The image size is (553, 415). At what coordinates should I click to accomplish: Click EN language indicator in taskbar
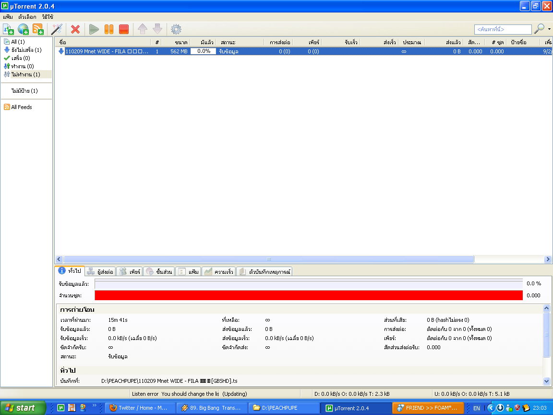[477, 408]
